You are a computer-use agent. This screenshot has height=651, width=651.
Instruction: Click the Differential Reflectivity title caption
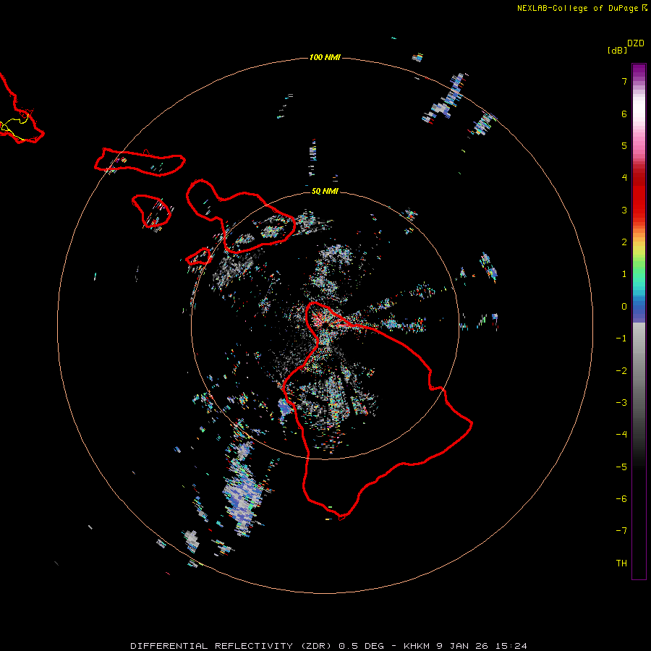(328, 646)
